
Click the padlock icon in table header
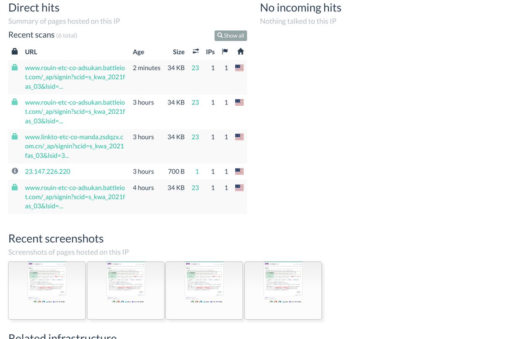tap(15, 51)
